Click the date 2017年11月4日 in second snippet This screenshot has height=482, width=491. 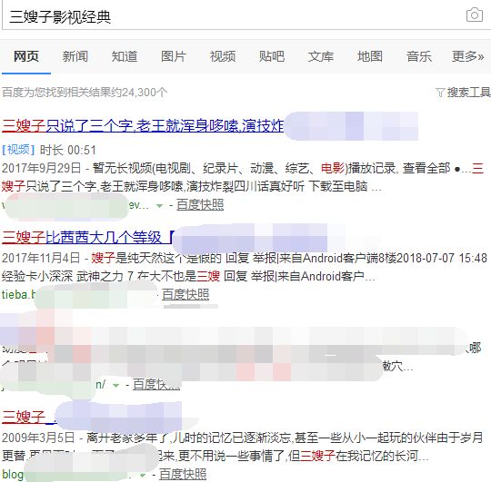coord(41,258)
